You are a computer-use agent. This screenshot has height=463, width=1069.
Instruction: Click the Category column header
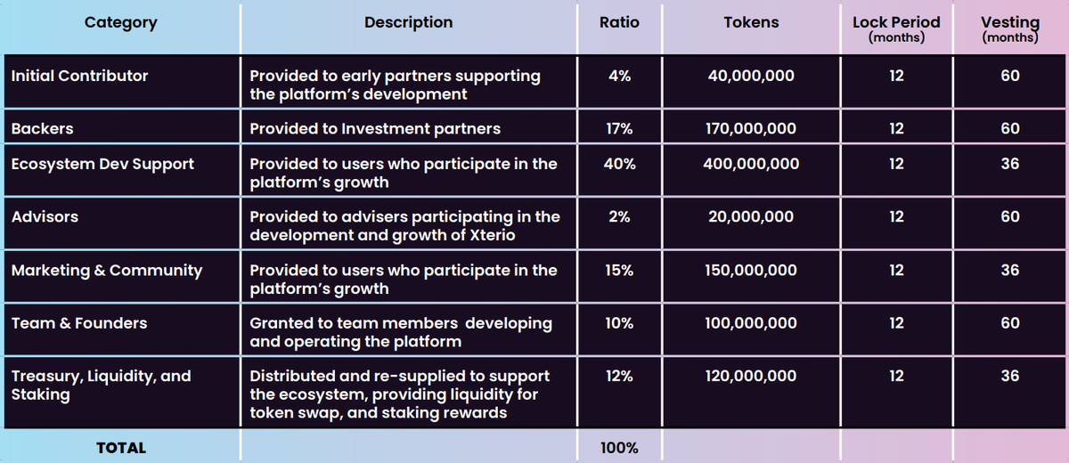[x=120, y=23]
